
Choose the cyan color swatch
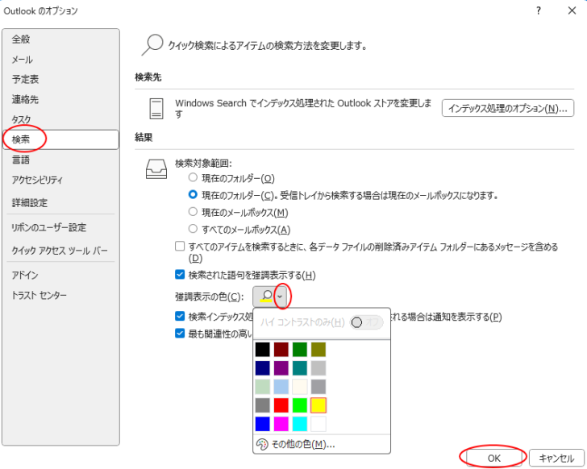coord(300,424)
